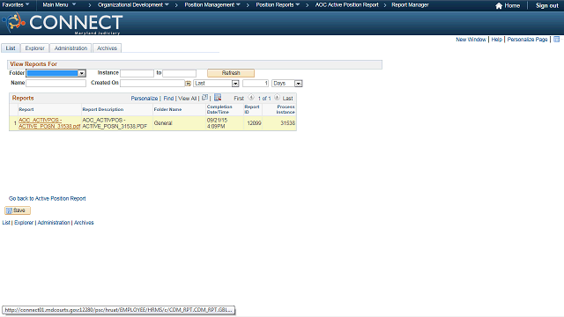The height and width of the screenshot is (317, 564).
Task: Open the Created On calendar picker
Action: tap(188, 84)
